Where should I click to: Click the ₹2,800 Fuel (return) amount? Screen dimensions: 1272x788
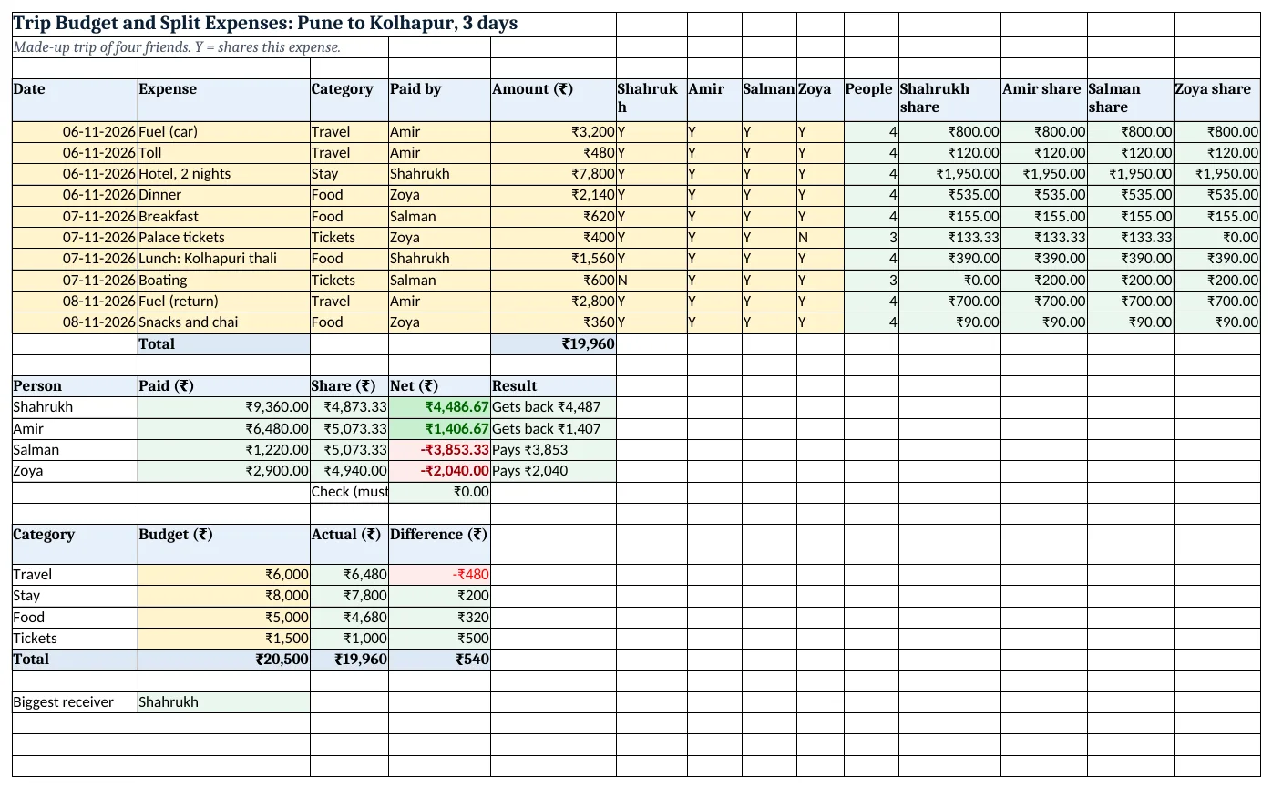pos(553,301)
